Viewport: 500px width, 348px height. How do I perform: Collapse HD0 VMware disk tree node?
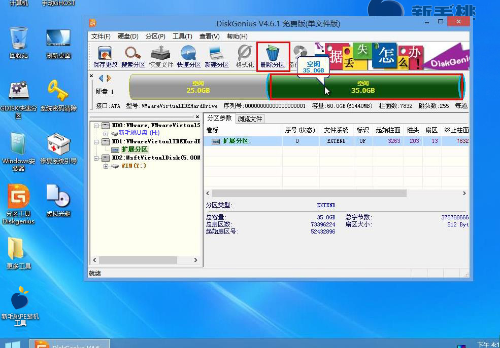click(96, 126)
